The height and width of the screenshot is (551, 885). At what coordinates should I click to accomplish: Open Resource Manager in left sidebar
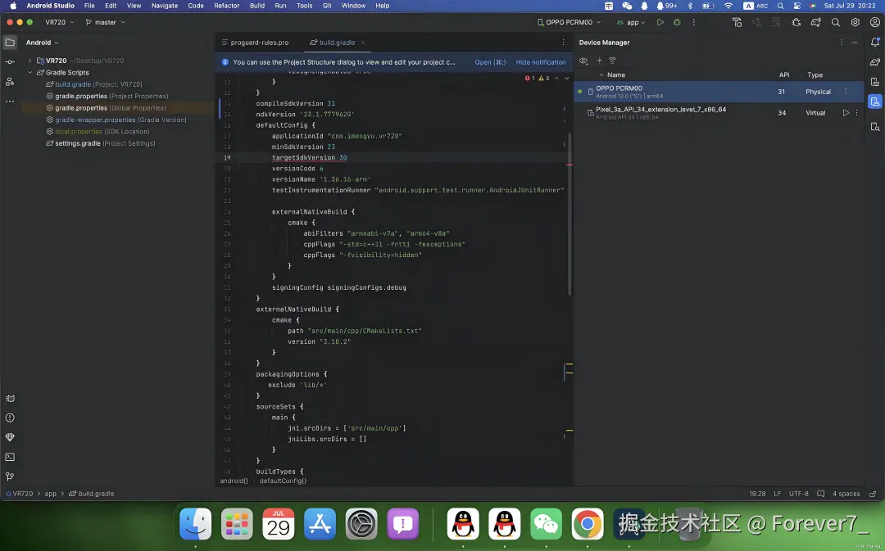click(x=10, y=82)
